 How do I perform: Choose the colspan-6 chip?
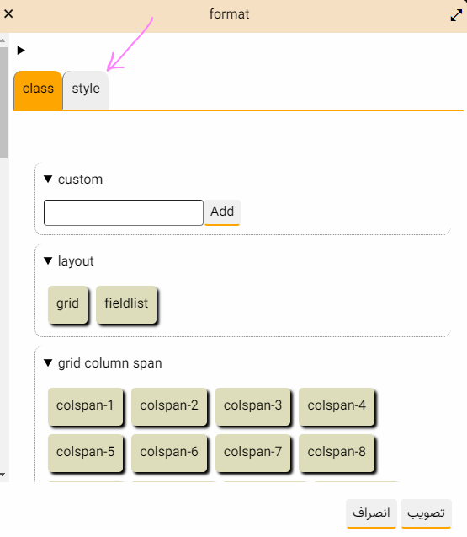169,453
